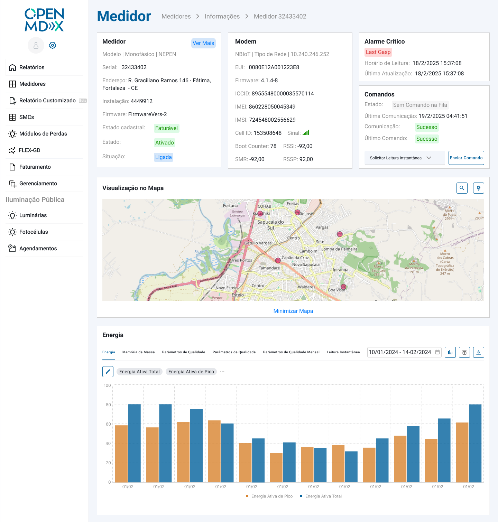498x522 pixels.
Task: Click the Enviar Comando button
Action: coord(466,158)
